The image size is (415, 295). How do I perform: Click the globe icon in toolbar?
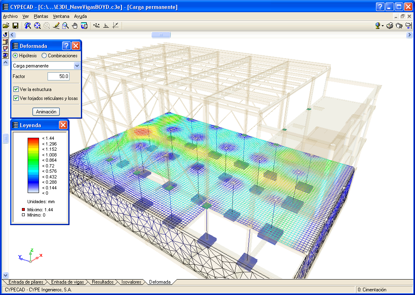click(378, 26)
